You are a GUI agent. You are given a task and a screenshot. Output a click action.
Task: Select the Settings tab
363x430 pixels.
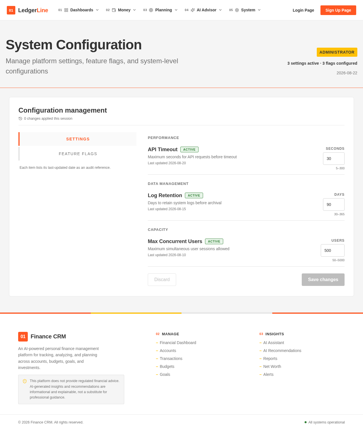coord(77,139)
